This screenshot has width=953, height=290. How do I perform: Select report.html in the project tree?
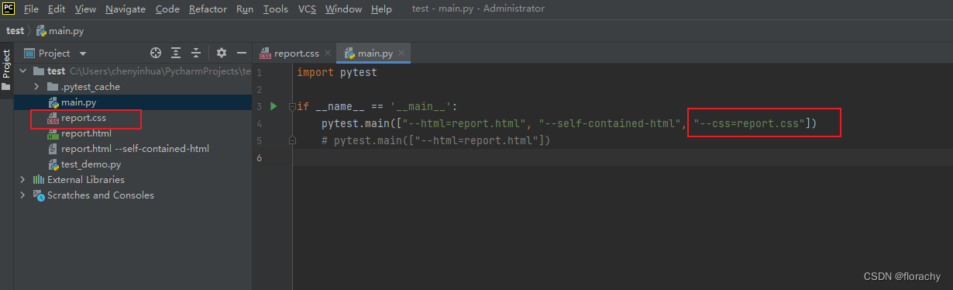click(x=132, y=133)
